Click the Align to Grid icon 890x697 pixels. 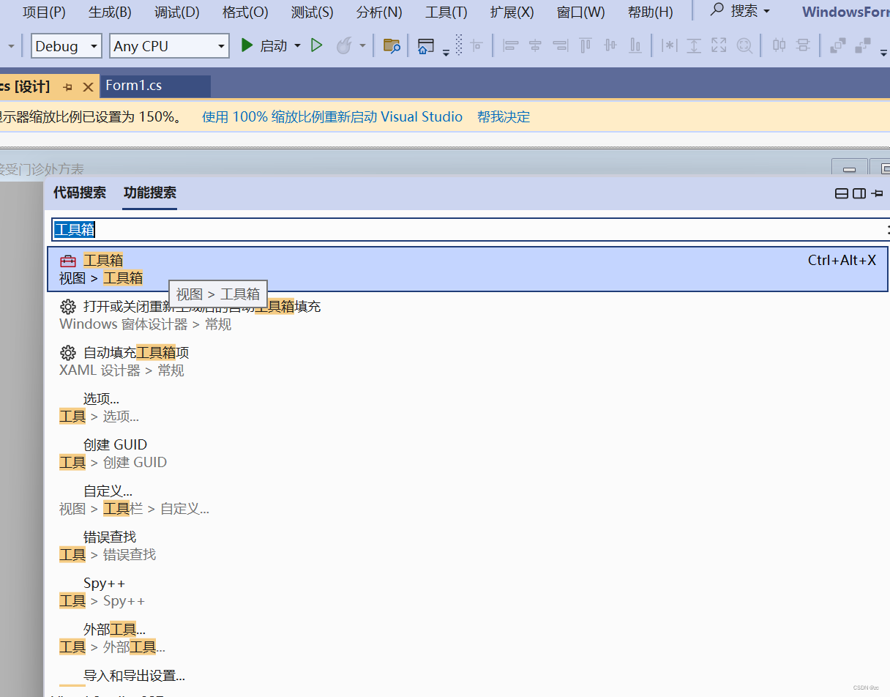click(x=476, y=46)
